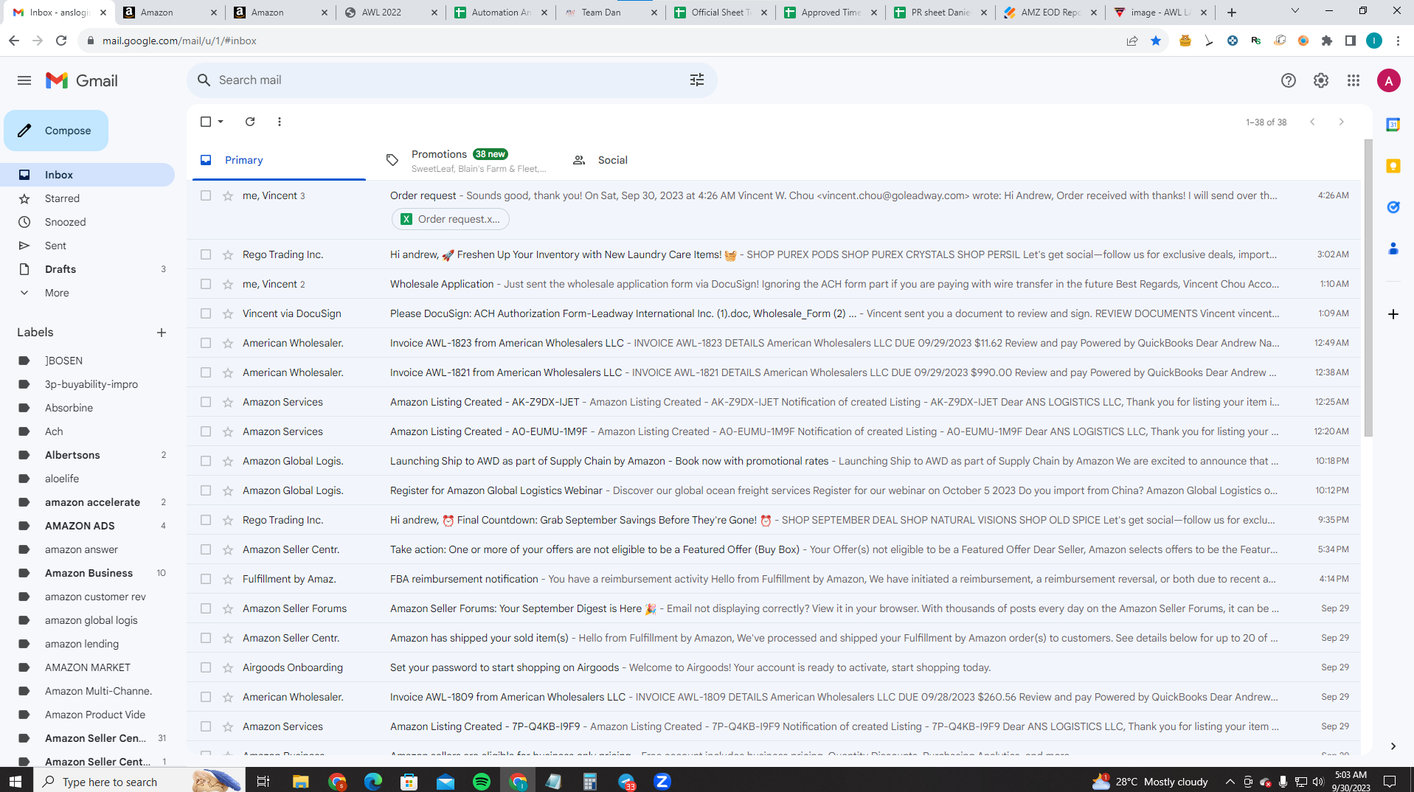
Task: Go to newer messages arrow
Action: (x=1312, y=122)
